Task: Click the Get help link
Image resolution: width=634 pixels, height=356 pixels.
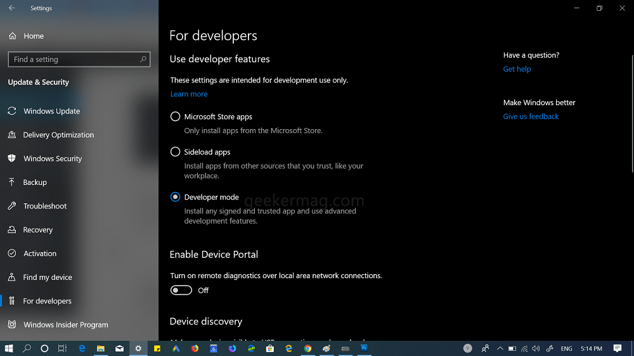Action: [517, 69]
